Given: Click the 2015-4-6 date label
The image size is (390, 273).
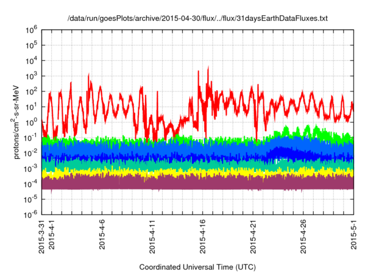Looking at the screenshot, I should pyautogui.click(x=102, y=234).
